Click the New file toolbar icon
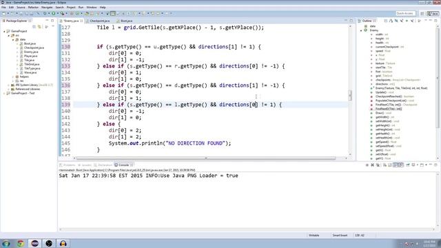441x248 pixels. pyautogui.click(x=3, y=13)
